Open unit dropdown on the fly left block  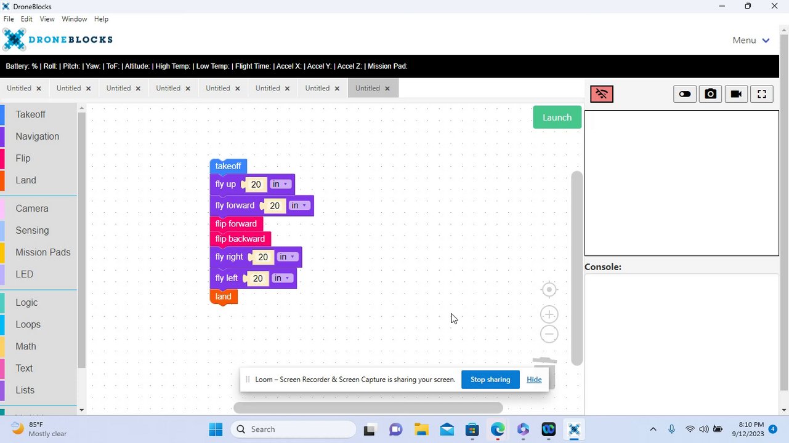coord(281,278)
